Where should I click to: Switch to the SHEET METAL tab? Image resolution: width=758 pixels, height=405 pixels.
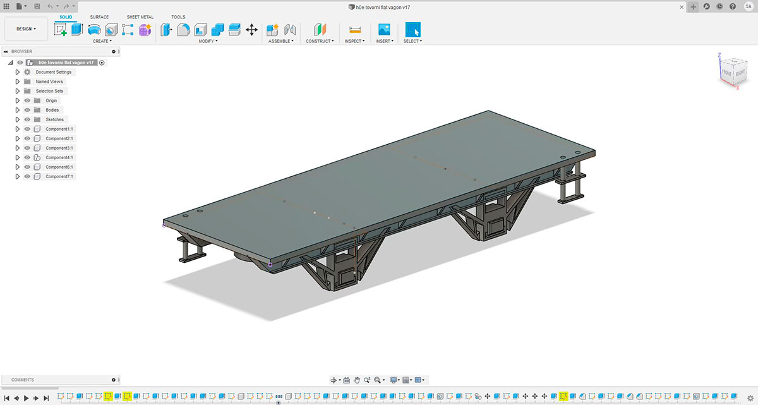pyautogui.click(x=140, y=17)
